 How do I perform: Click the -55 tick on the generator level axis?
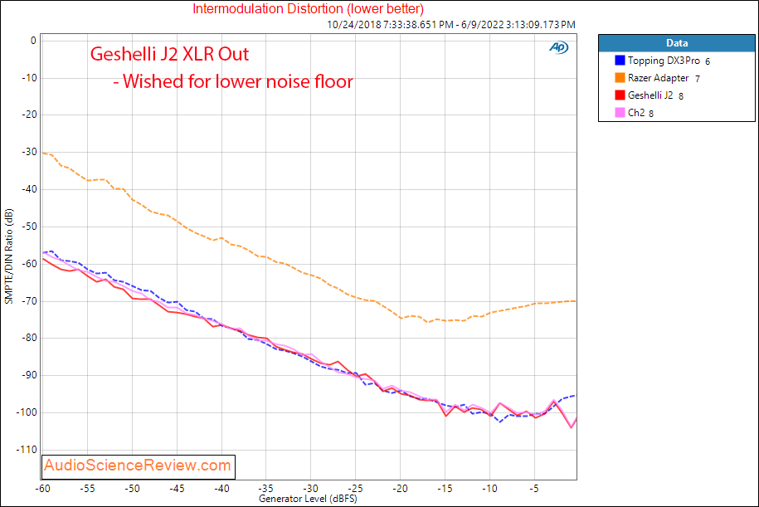(x=87, y=489)
